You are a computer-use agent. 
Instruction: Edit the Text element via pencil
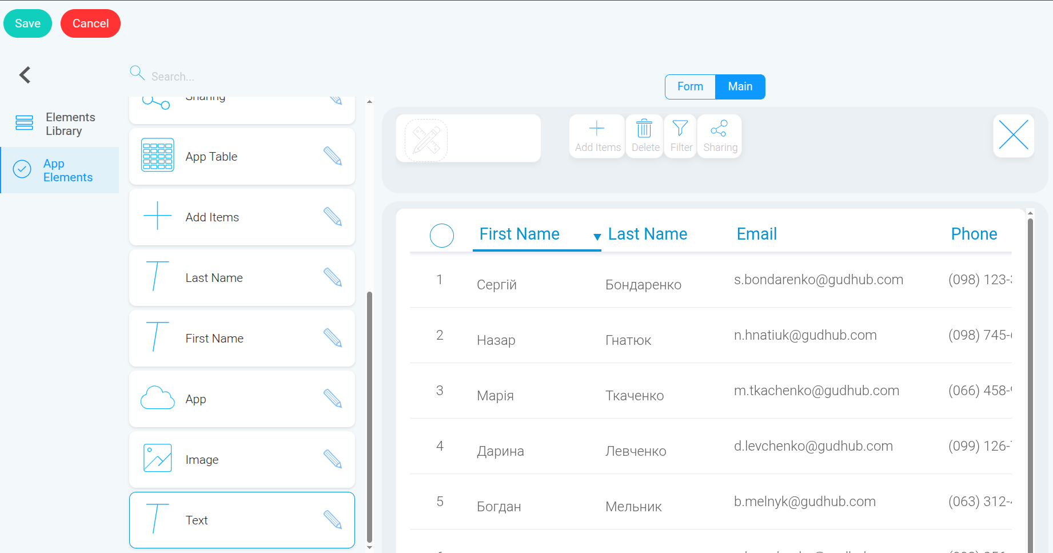pos(333,520)
